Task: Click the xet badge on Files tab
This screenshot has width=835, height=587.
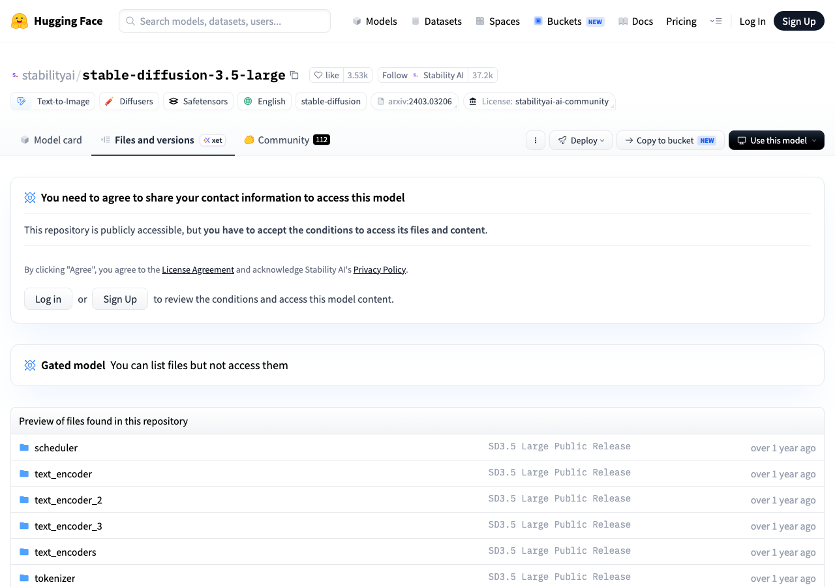Action: [213, 140]
